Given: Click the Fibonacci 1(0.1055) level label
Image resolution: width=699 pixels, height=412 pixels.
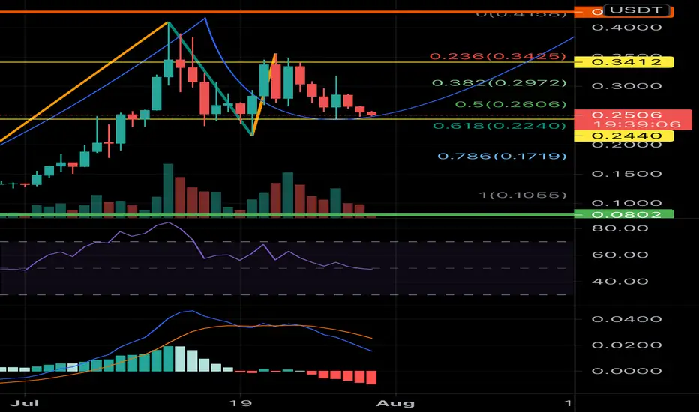Looking at the screenshot, I should point(523,195).
